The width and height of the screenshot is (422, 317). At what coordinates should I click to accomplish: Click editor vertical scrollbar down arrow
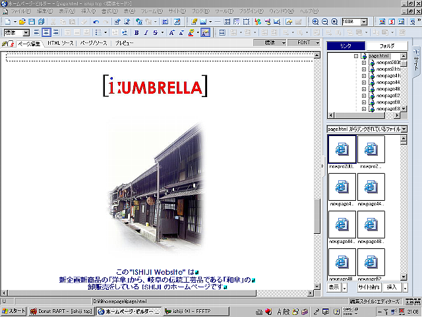pyautogui.click(x=316, y=286)
